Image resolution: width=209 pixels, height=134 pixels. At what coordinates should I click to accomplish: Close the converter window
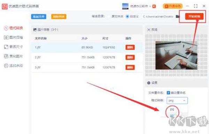pos(204,6)
